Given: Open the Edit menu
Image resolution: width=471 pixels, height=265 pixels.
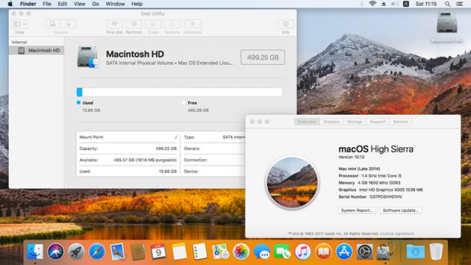Looking at the screenshot, I should [x=62, y=4].
